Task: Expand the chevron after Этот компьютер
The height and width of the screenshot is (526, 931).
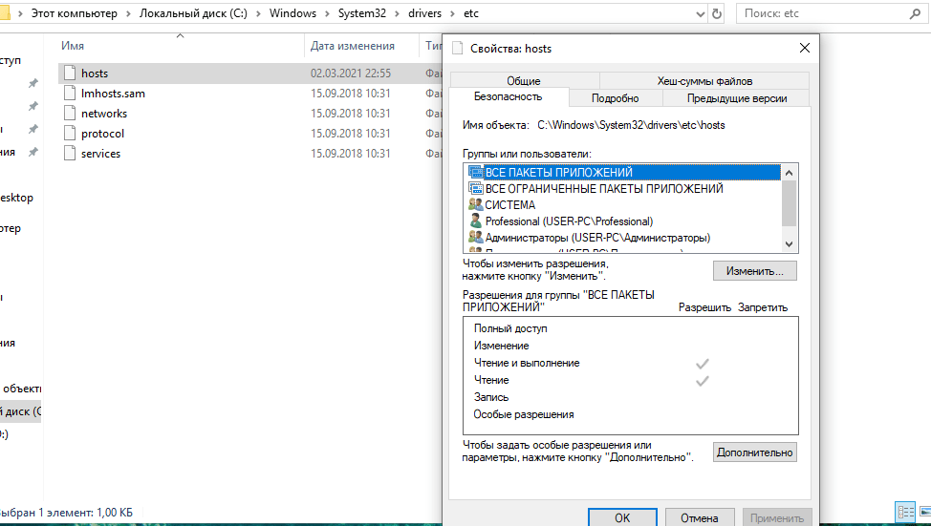Action: 128,13
